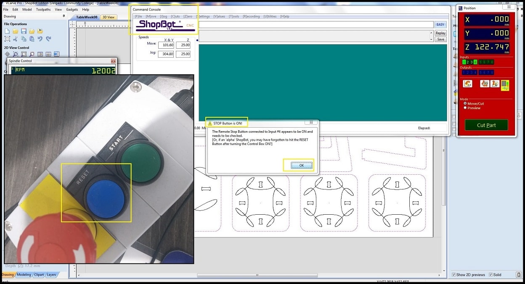Click OK in the STOP Button dialog
The width and height of the screenshot is (525, 284).
[302, 166]
